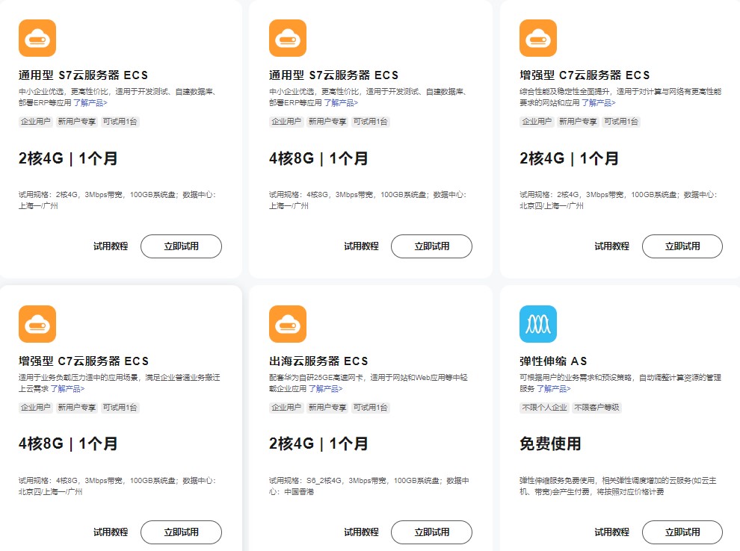Click the 通用型 S7云服务器 ECS title of the 4核8G card

[333, 75]
